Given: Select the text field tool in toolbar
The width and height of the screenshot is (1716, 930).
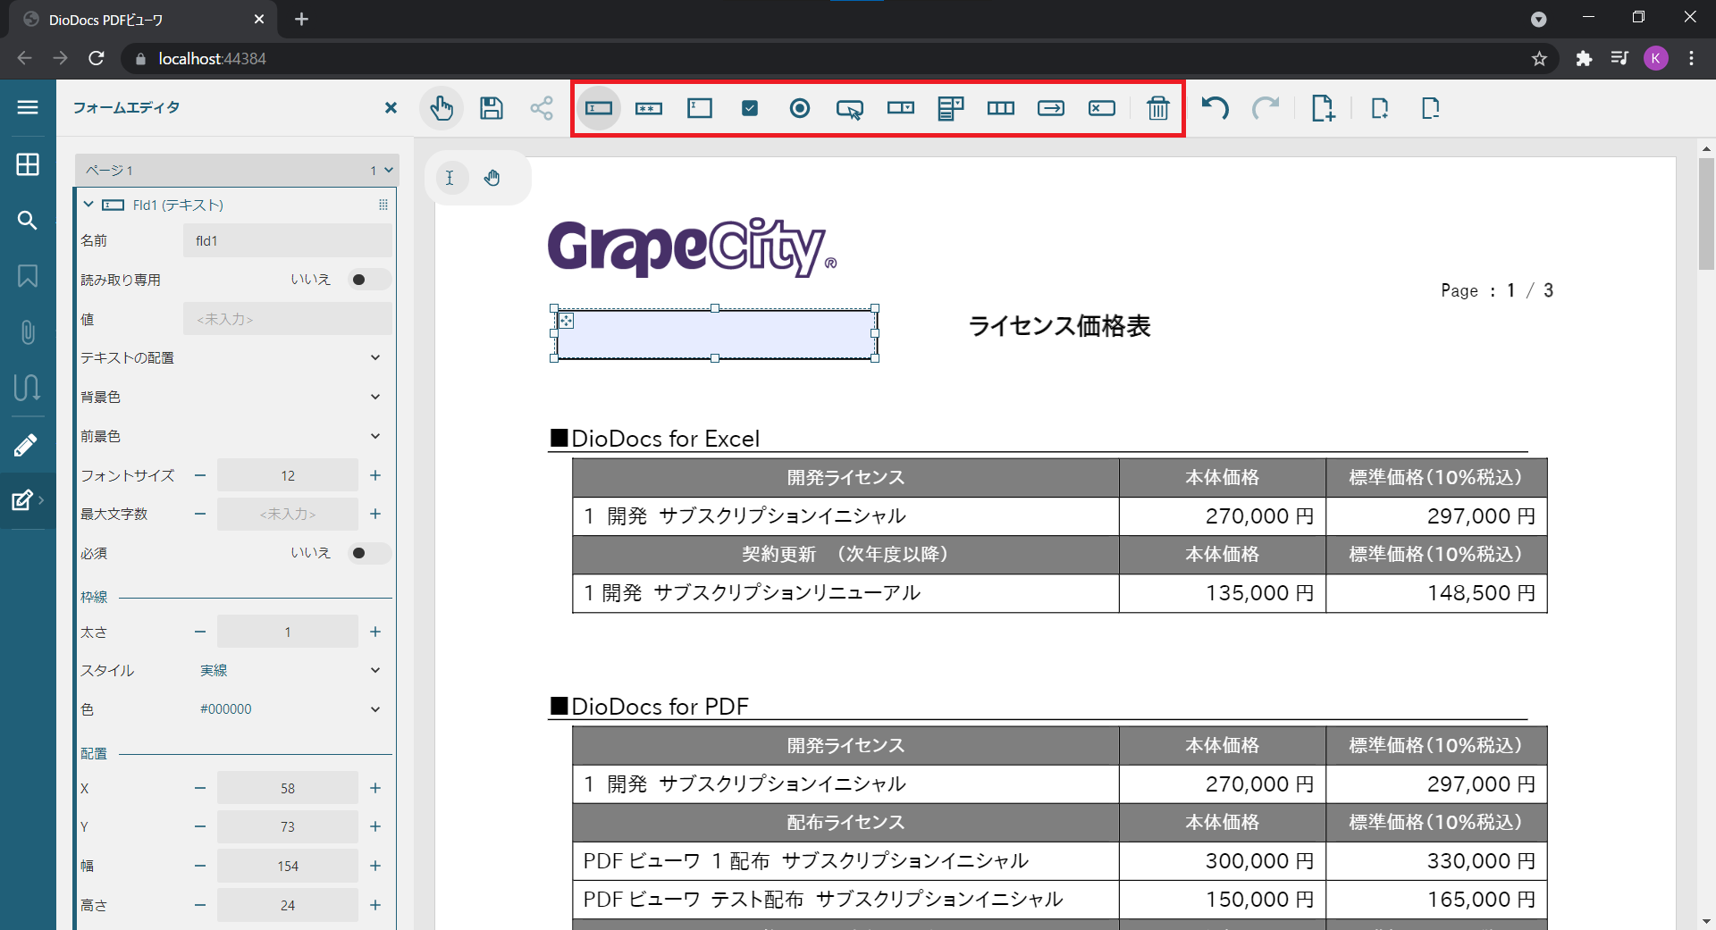Looking at the screenshot, I should 598,108.
